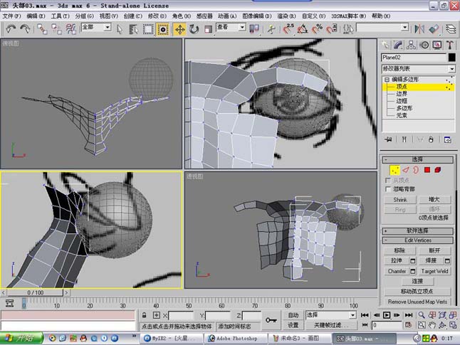Collapse the 编辑多边形 stack tree node
The image size is (460, 345).
[x=387, y=80]
